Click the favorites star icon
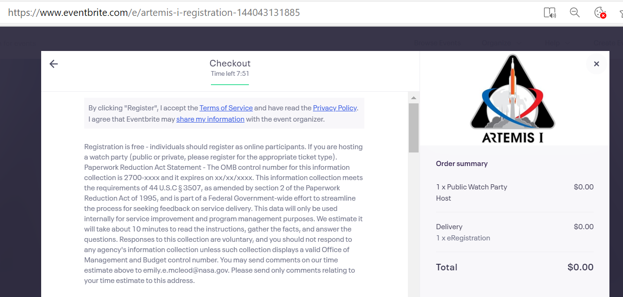This screenshot has height=297, width=623. 620,13
